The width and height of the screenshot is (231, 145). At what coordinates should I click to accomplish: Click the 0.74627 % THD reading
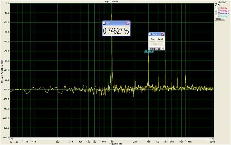point(116,31)
